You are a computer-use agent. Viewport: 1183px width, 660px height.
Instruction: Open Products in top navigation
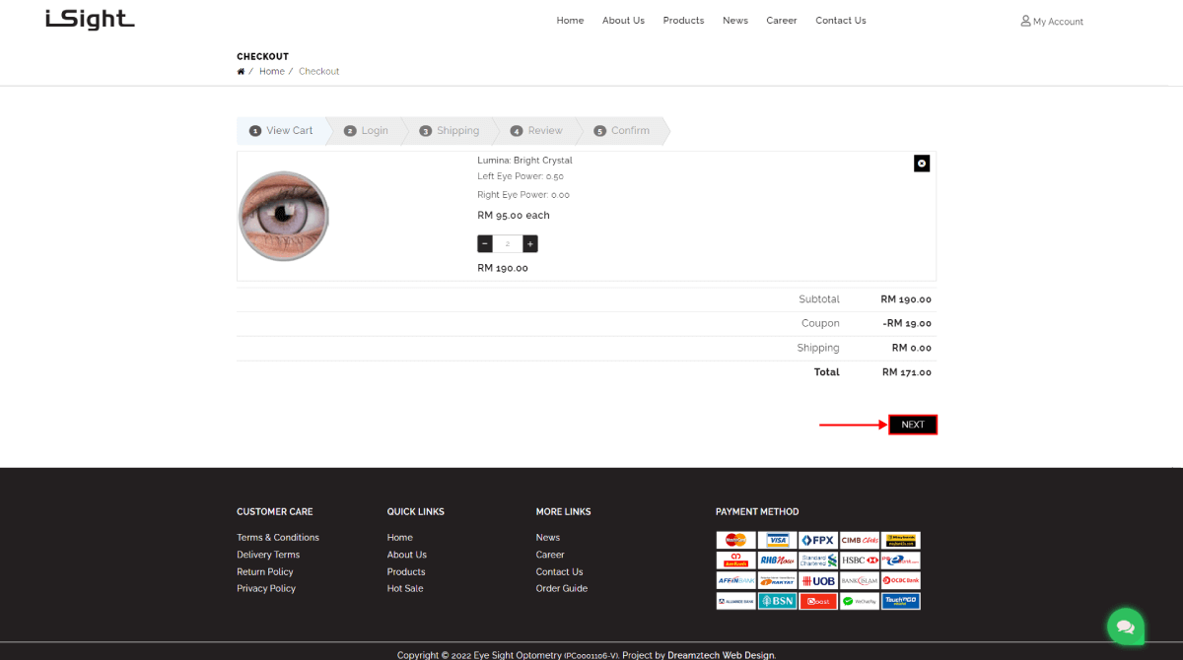click(x=683, y=21)
